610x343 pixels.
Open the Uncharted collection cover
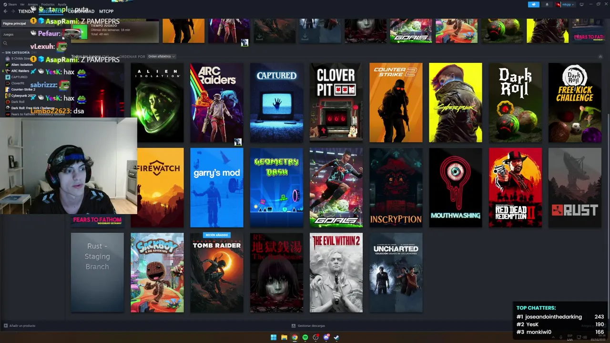[396, 272]
